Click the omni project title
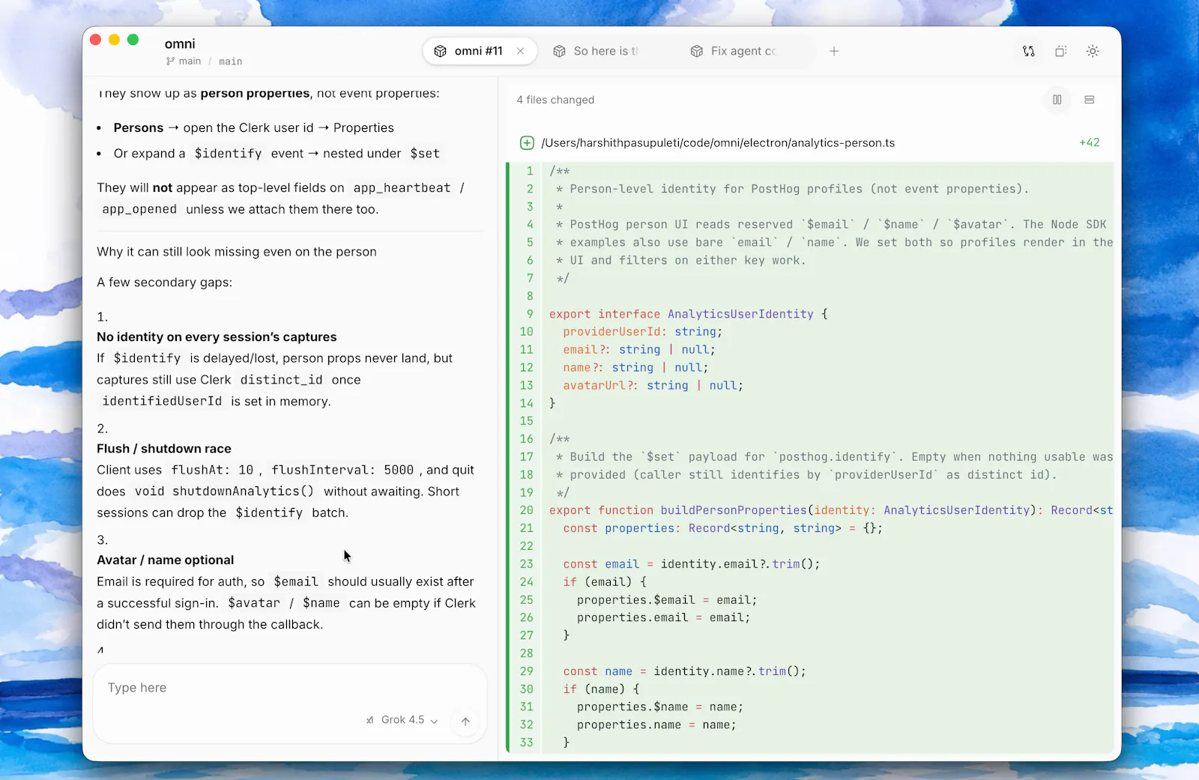 click(180, 43)
